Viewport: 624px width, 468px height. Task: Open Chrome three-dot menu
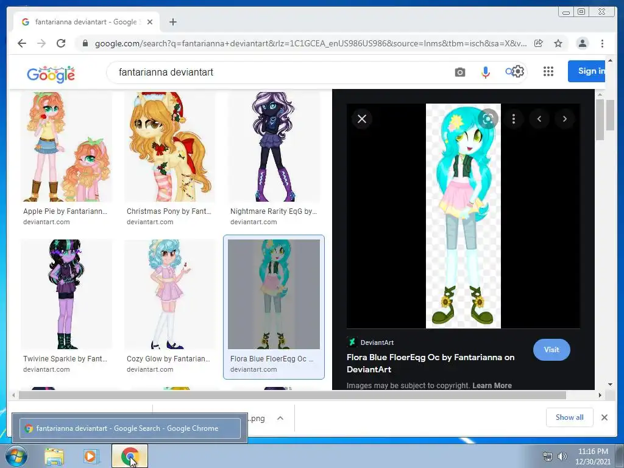pos(602,43)
